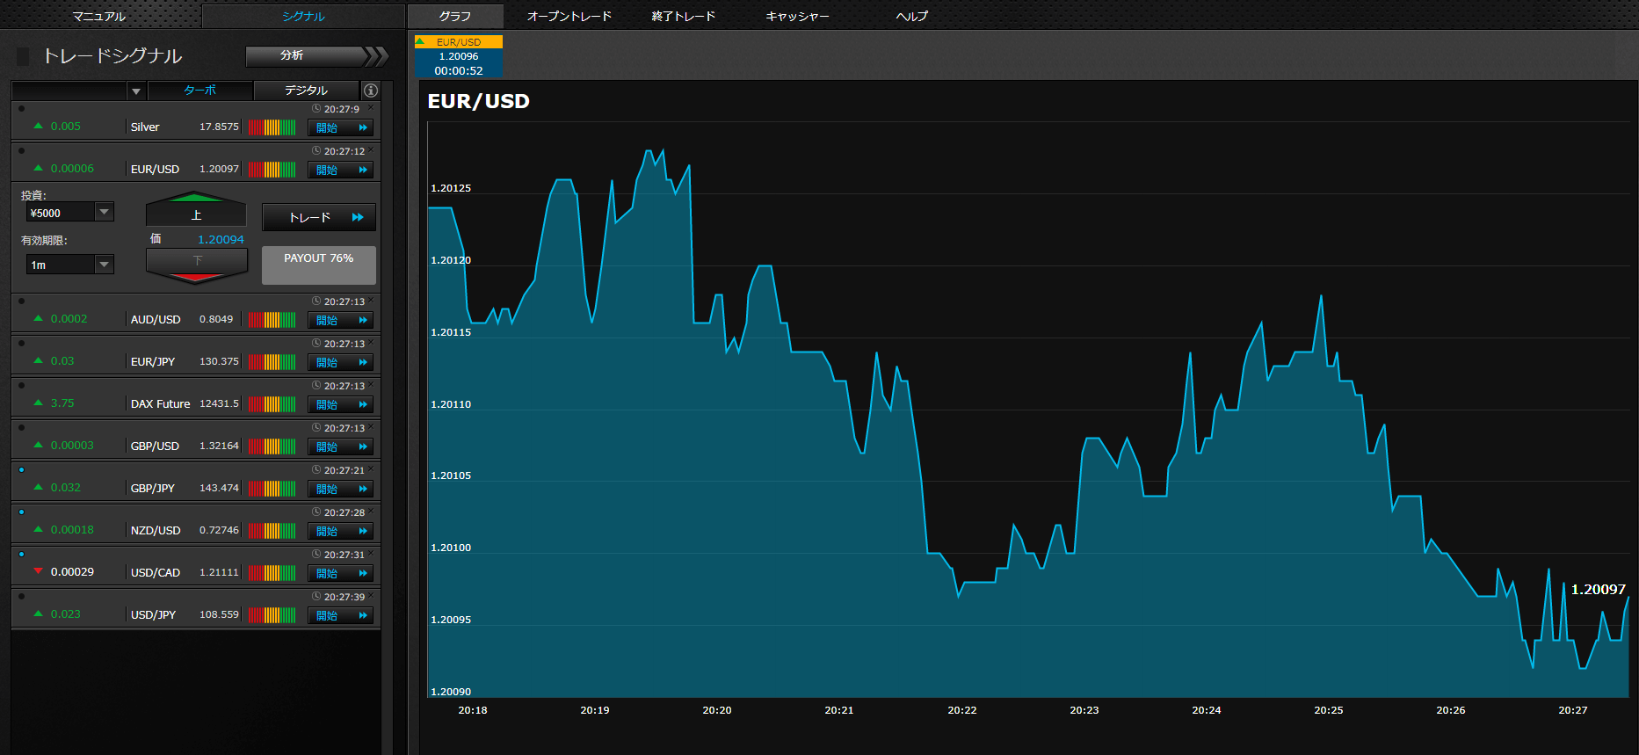Click the strength meter on USD/JPY row
Screen dimensions: 1639x755
(272, 615)
